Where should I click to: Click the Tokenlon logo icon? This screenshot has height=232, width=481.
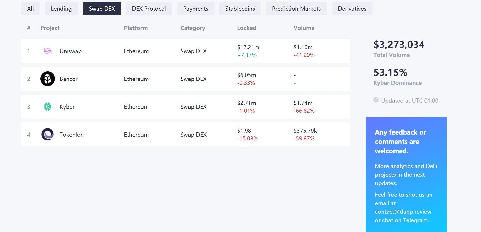click(x=48, y=135)
